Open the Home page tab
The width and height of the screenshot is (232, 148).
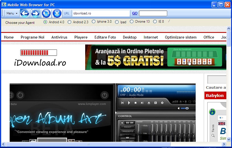(x=9, y=37)
